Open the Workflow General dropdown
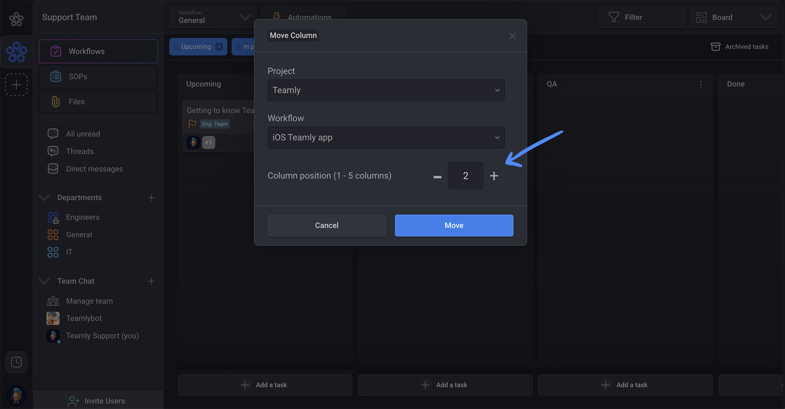The width and height of the screenshot is (785, 409). tap(213, 17)
